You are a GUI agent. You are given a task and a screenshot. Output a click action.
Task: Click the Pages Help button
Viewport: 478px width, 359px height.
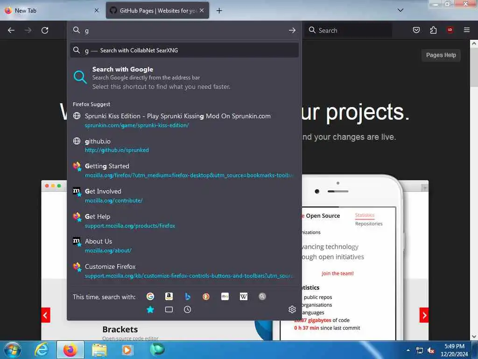(441, 55)
